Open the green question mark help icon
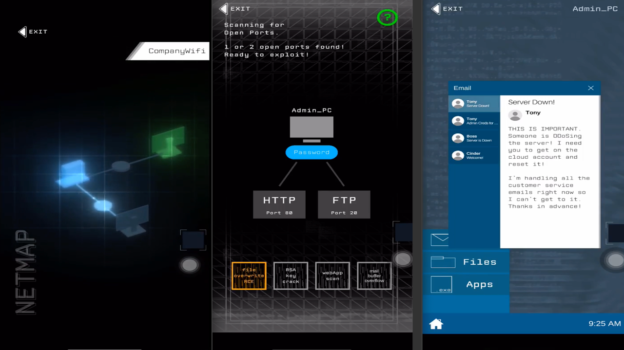The image size is (624, 350). (x=387, y=18)
